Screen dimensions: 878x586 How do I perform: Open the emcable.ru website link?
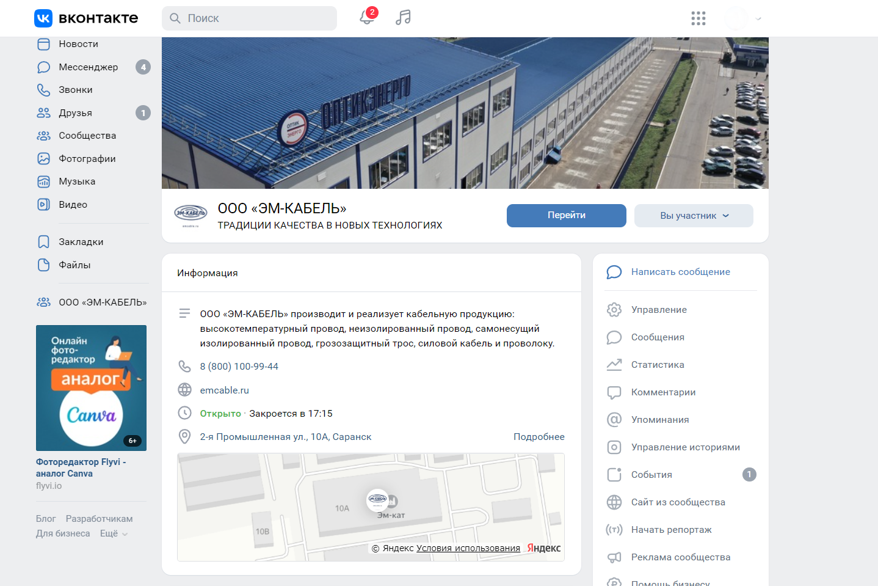click(224, 390)
